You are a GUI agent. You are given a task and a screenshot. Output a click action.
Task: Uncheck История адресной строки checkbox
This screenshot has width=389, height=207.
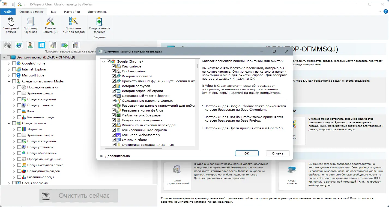114,91
